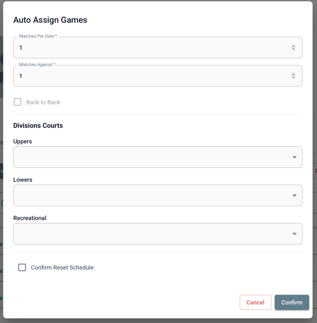
Task: Click the down arrow on Matches Against stepper
Action: (x=293, y=77)
